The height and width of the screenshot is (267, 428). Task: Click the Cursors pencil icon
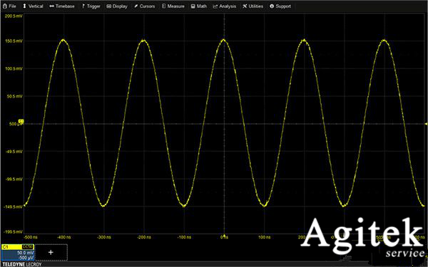point(136,6)
